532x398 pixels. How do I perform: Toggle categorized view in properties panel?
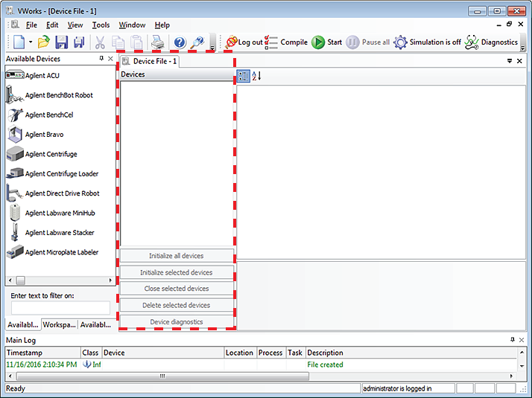coord(244,76)
